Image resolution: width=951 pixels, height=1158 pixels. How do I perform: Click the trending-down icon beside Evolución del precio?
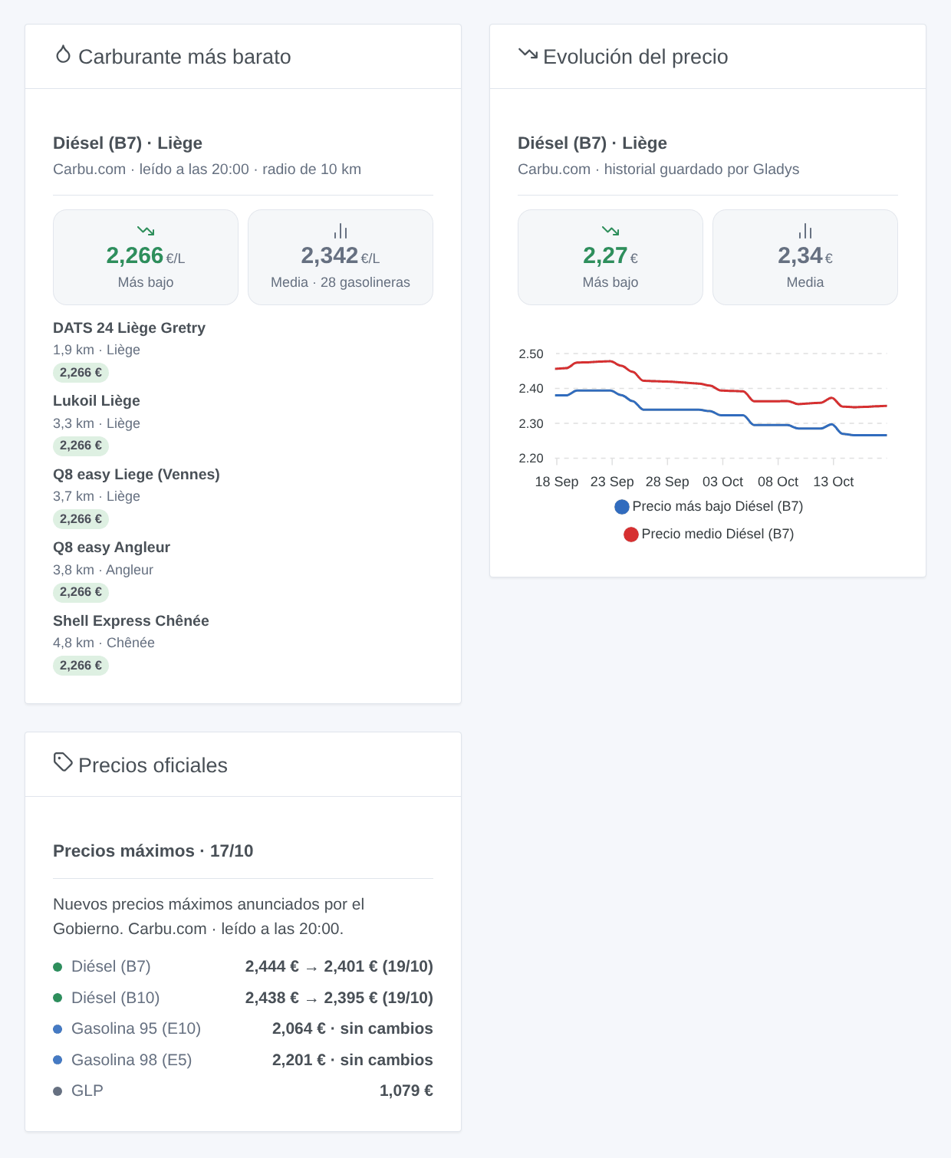[528, 54]
